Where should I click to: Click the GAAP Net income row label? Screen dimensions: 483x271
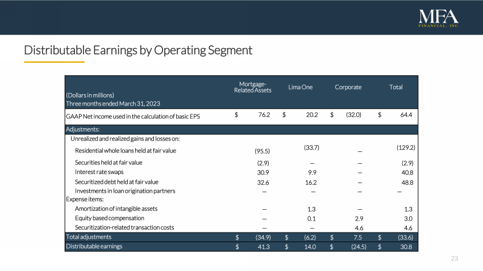[133, 116]
